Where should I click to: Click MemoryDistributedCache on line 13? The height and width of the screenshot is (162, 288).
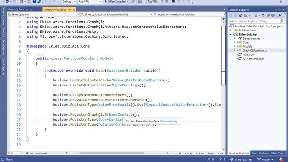point(137,80)
